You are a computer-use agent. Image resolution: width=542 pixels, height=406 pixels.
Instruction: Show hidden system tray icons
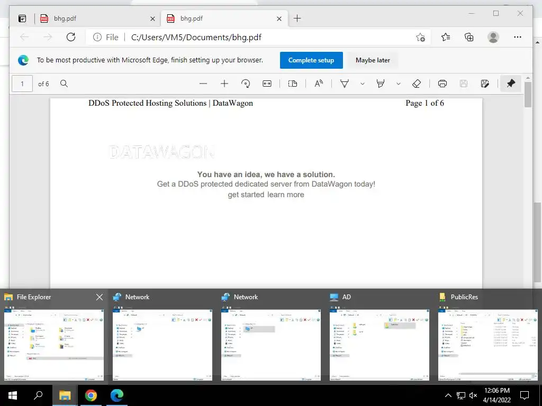(x=448, y=395)
